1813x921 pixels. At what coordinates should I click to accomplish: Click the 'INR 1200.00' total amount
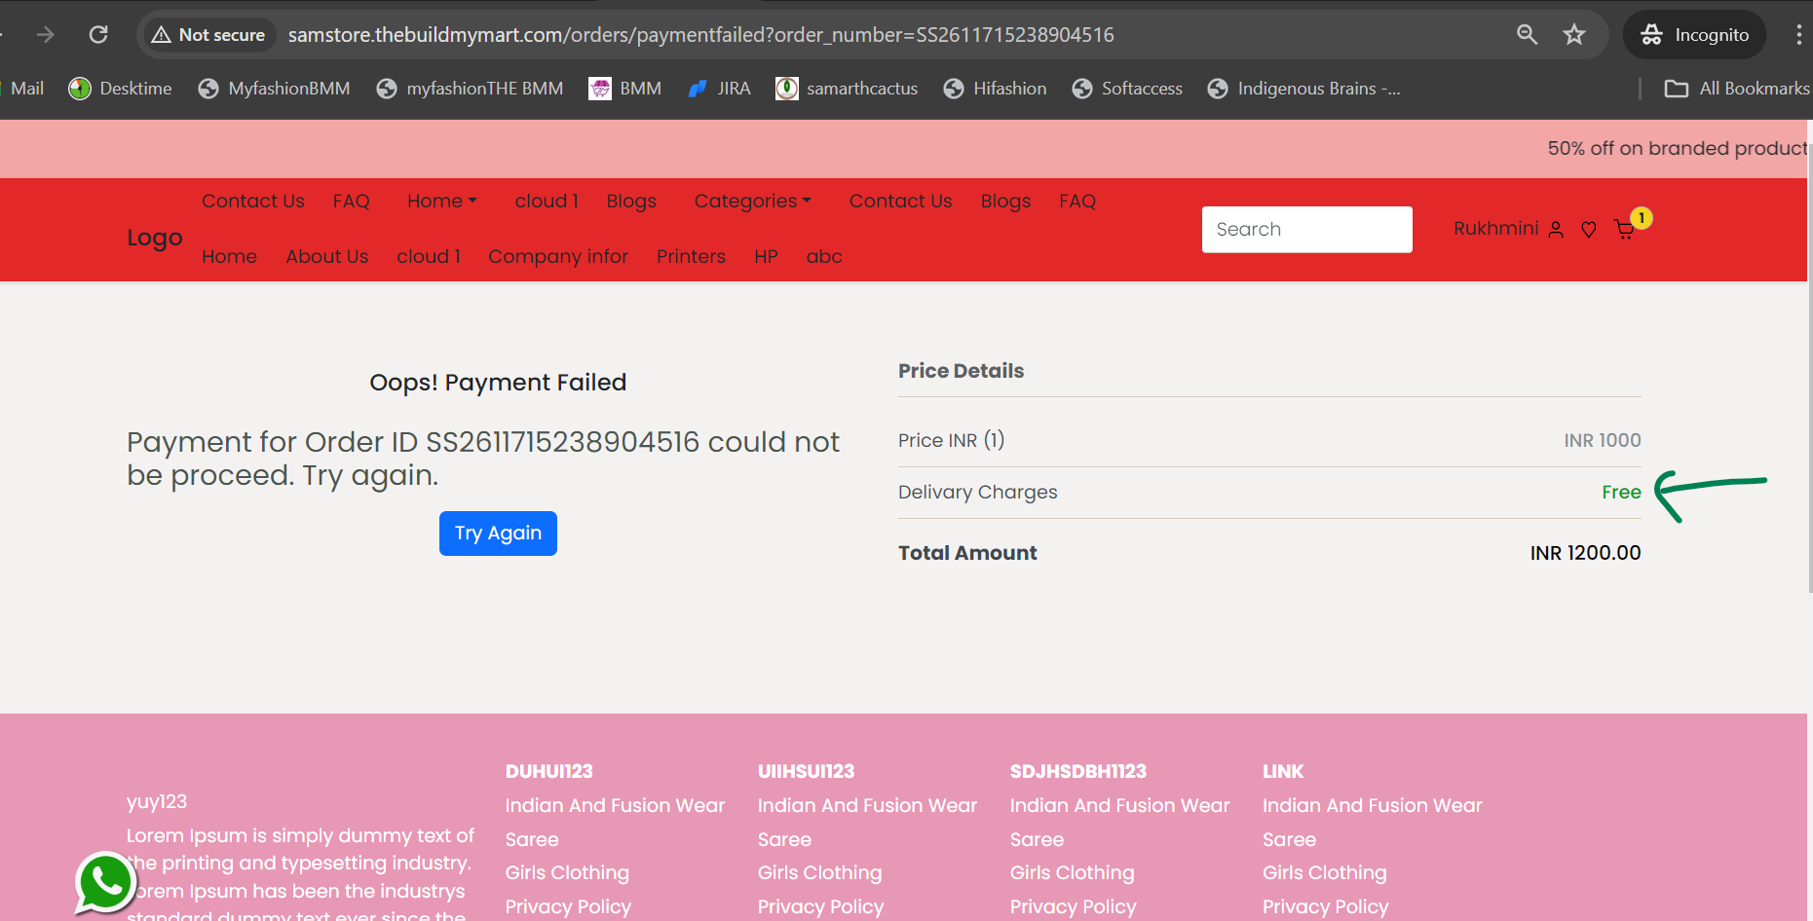click(x=1585, y=553)
